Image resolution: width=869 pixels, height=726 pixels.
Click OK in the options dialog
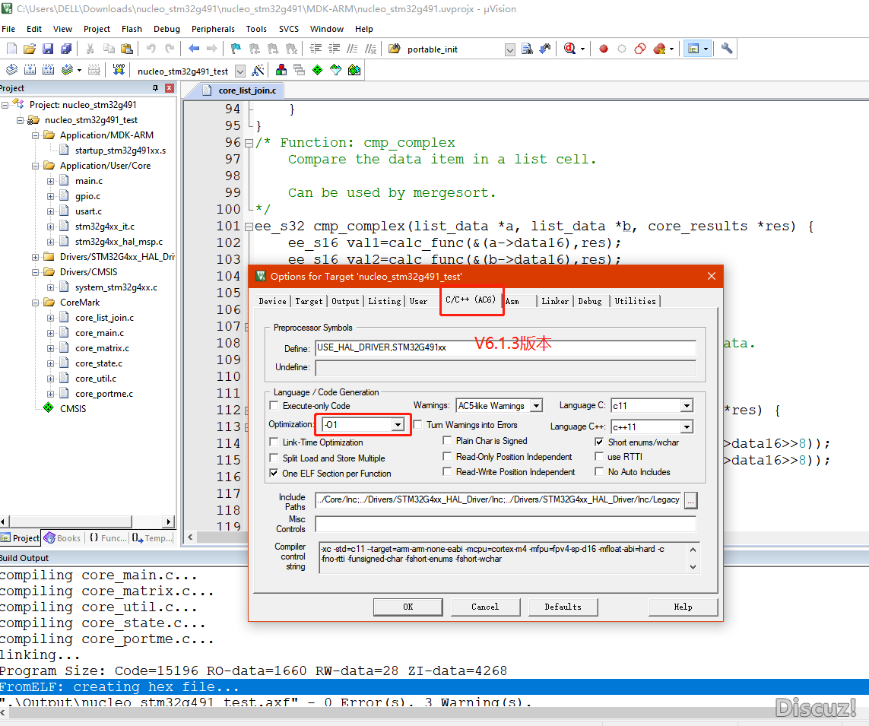point(408,607)
